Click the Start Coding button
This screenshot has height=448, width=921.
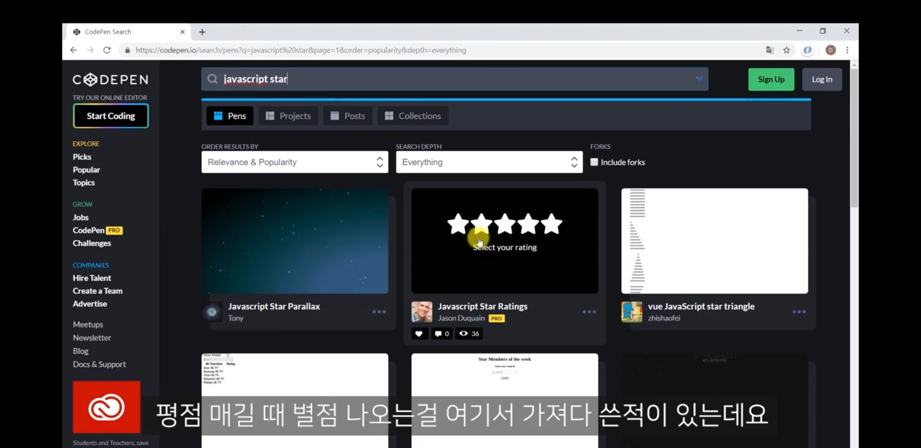pyautogui.click(x=111, y=116)
